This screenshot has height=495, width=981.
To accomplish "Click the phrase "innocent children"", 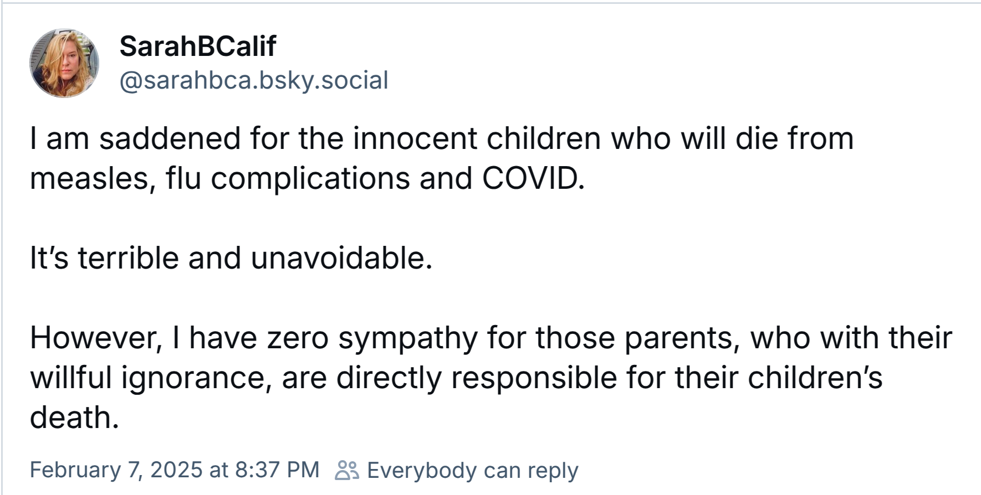I will [x=477, y=138].
